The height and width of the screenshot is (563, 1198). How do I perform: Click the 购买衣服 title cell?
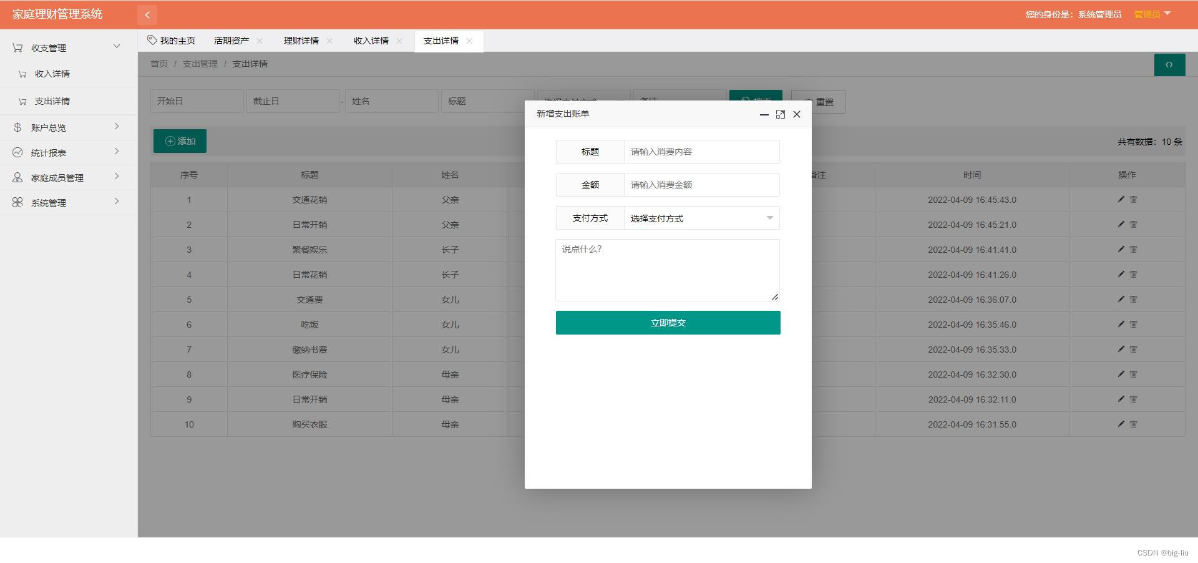pos(309,424)
